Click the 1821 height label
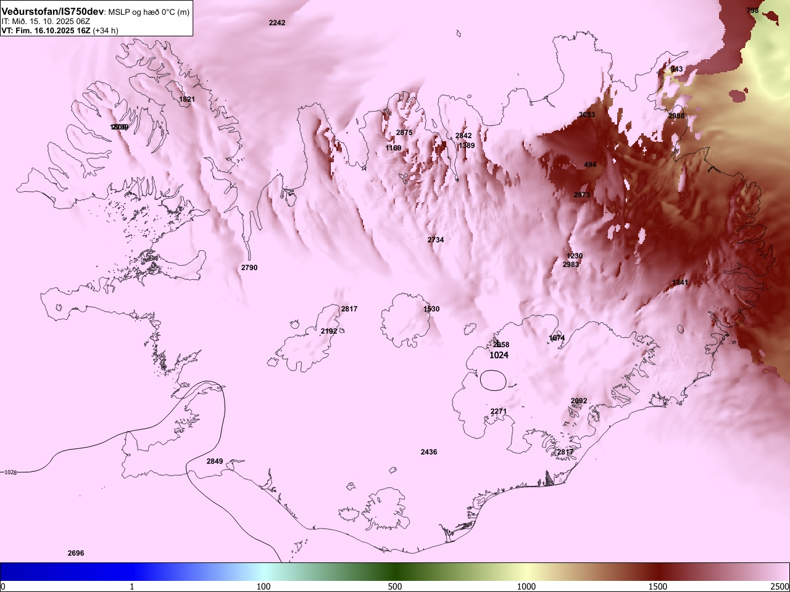The image size is (790, 592). coord(187,99)
